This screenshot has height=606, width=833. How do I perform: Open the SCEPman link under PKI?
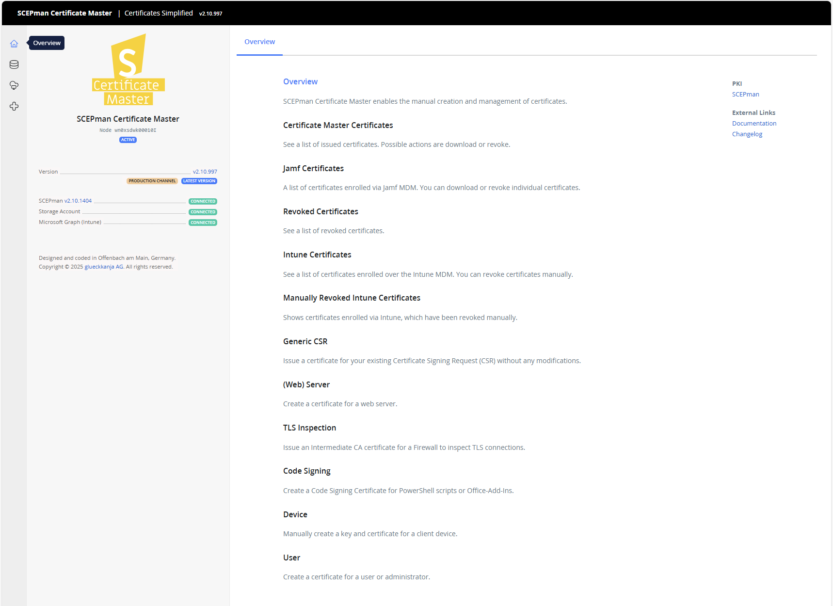click(x=745, y=95)
